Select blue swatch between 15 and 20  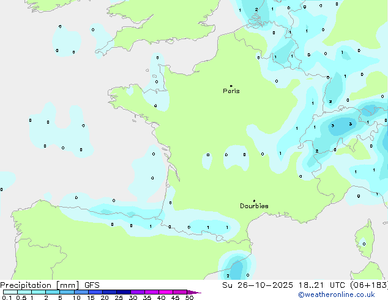click(x=95, y=292)
